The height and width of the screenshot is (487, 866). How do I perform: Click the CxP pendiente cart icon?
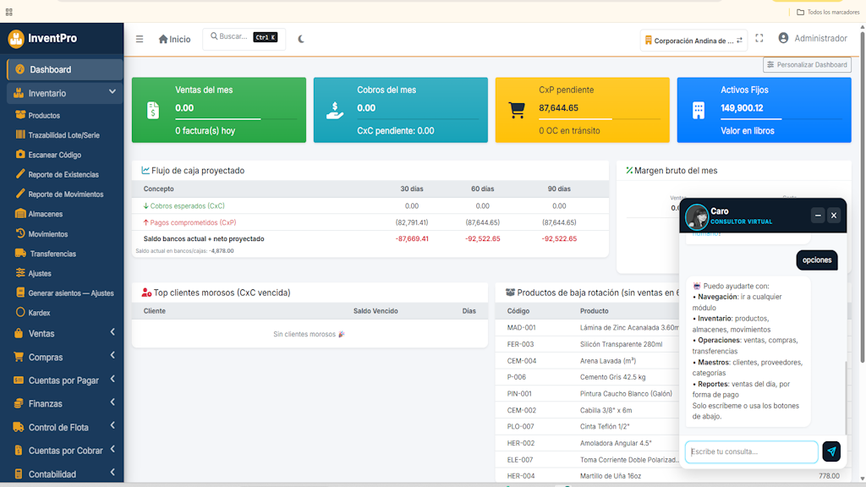(x=517, y=111)
